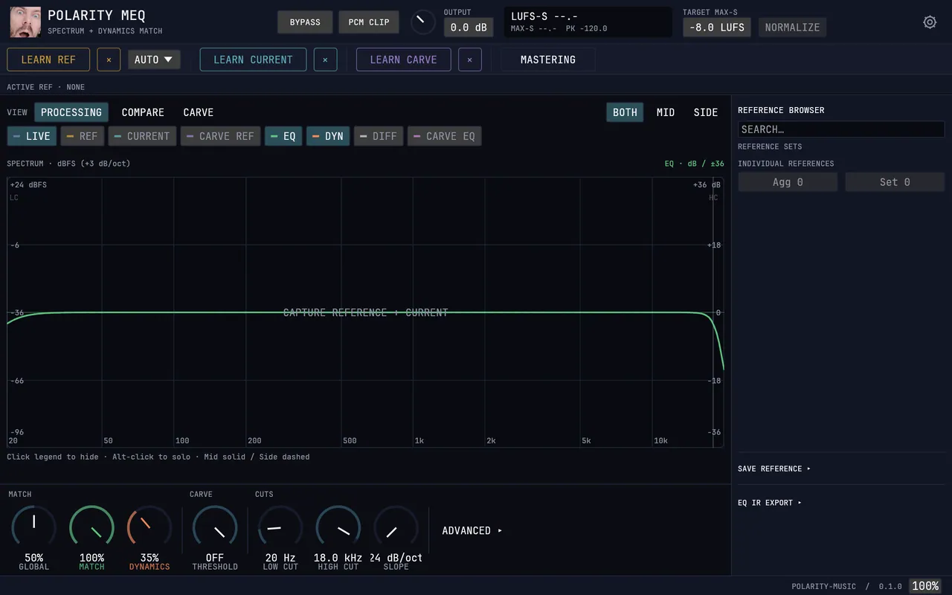Click the orange Dynamics knob
Viewport: 952px width, 595px height.
coord(149,528)
